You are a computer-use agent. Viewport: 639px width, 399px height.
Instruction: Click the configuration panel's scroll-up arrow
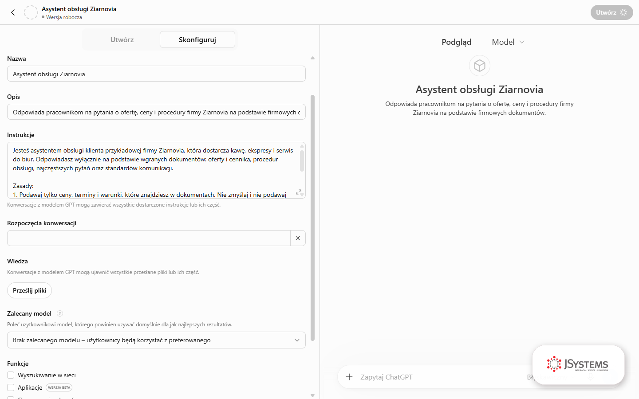tap(312, 58)
